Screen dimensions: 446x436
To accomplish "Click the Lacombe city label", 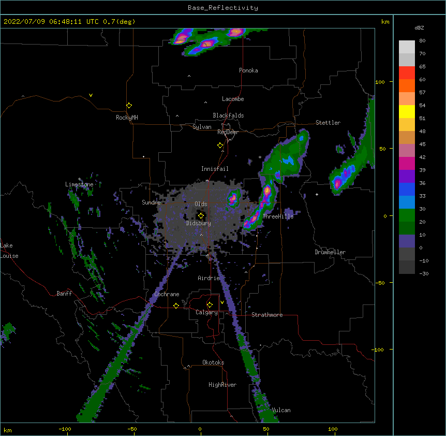I will [x=233, y=99].
